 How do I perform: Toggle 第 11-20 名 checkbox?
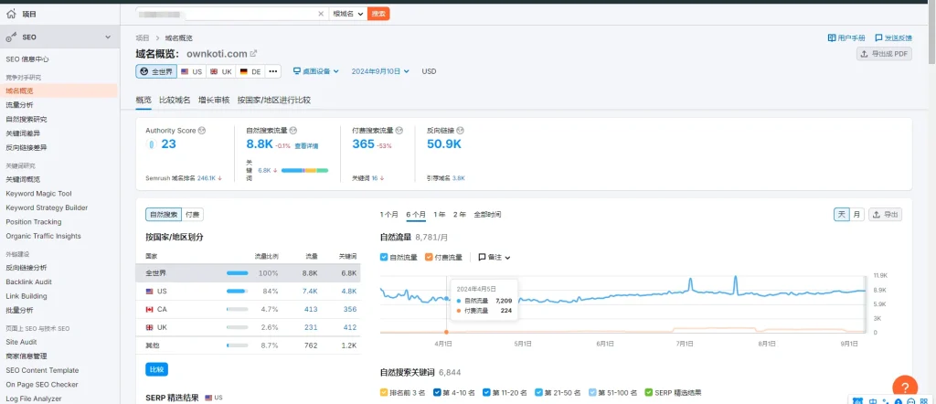(486, 393)
